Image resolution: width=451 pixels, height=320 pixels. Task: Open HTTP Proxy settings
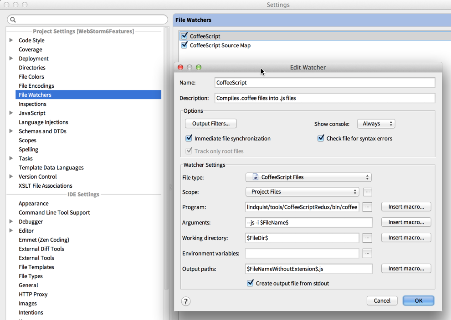click(33, 294)
